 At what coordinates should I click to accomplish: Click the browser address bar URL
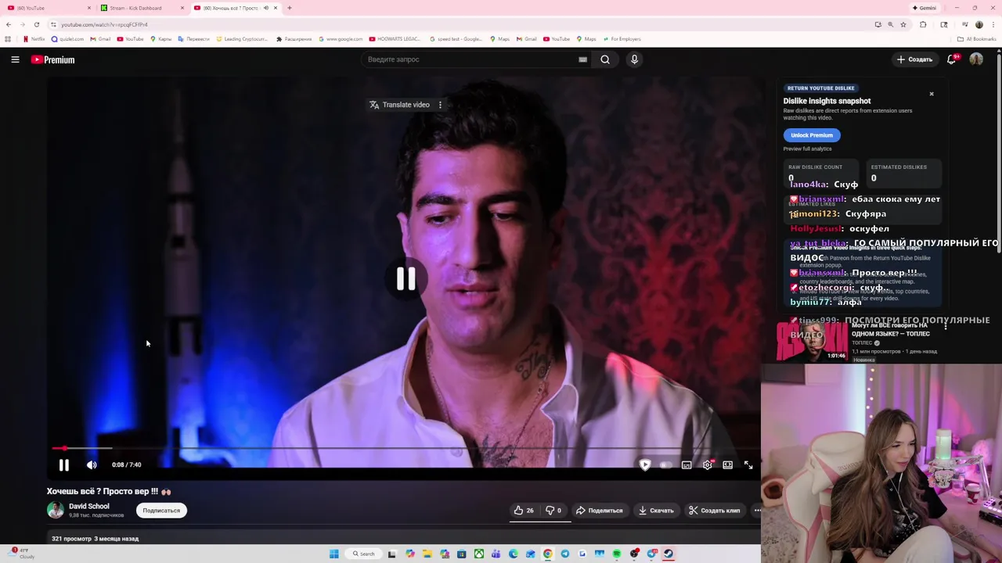point(105,24)
